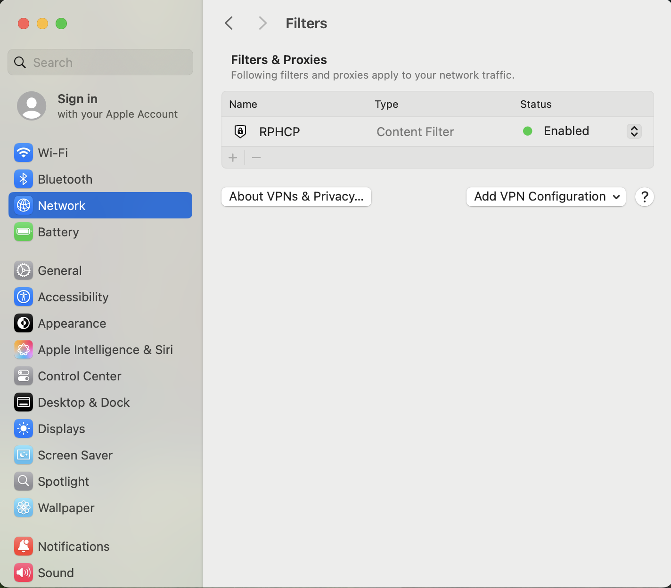This screenshot has height=588, width=671.
Task: Click the Notifications bell icon
Action: [x=23, y=546]
